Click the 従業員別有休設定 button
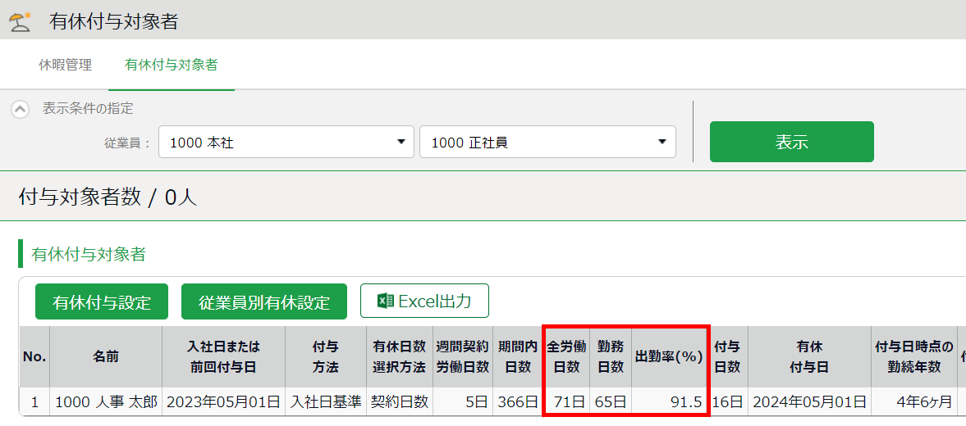Screen dimensions: 966x426 (264, 301)
